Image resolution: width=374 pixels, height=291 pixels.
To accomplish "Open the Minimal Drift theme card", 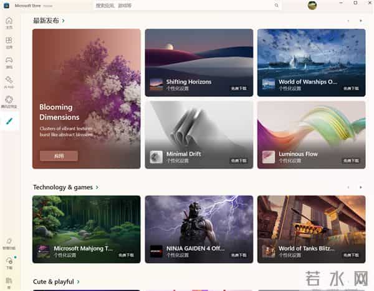I will pos(199,135).
